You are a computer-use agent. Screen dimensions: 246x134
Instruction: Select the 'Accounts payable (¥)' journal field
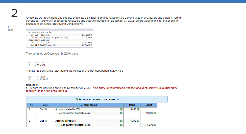click(89, 121)
